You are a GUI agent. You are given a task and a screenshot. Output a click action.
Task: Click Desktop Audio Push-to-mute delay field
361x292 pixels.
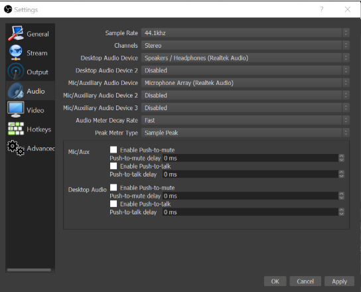(x=250, y=196)
